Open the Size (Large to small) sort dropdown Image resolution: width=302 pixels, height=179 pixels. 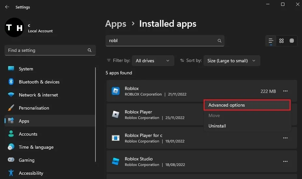(x=232, y=61)
